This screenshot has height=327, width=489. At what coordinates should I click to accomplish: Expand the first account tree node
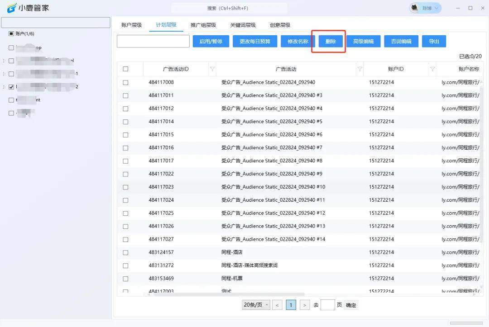[4, 60]
